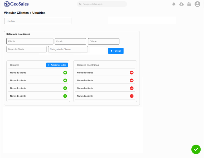Expand the Grupo de Cliente selector

tap(26, 49)
